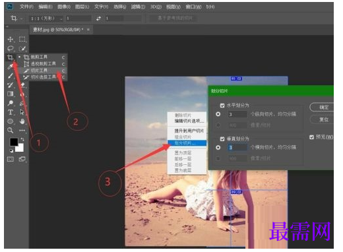343x252 pixels.
Task: Select the Ellipse shape tool
Action: tap(11, 121)
